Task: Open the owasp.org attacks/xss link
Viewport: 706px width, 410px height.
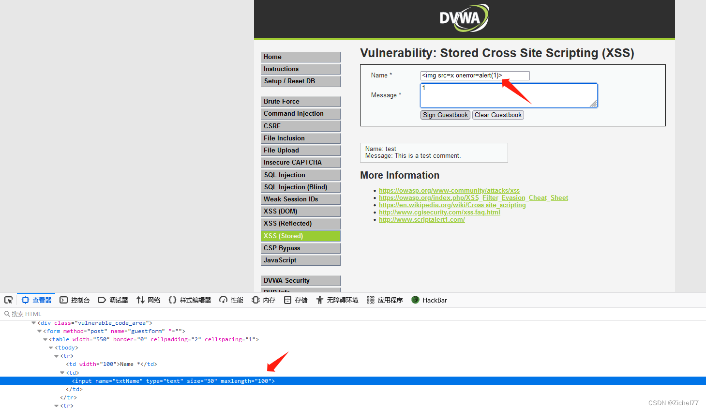Action: 449,190
